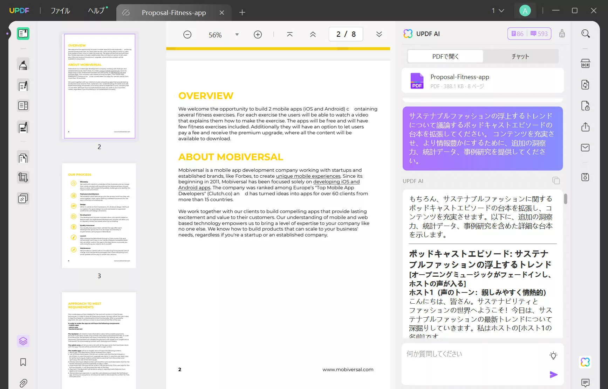Switch to the Proposal-Fitness-app tab
Screen dimensions: 608x389
(x=174, y=13)
